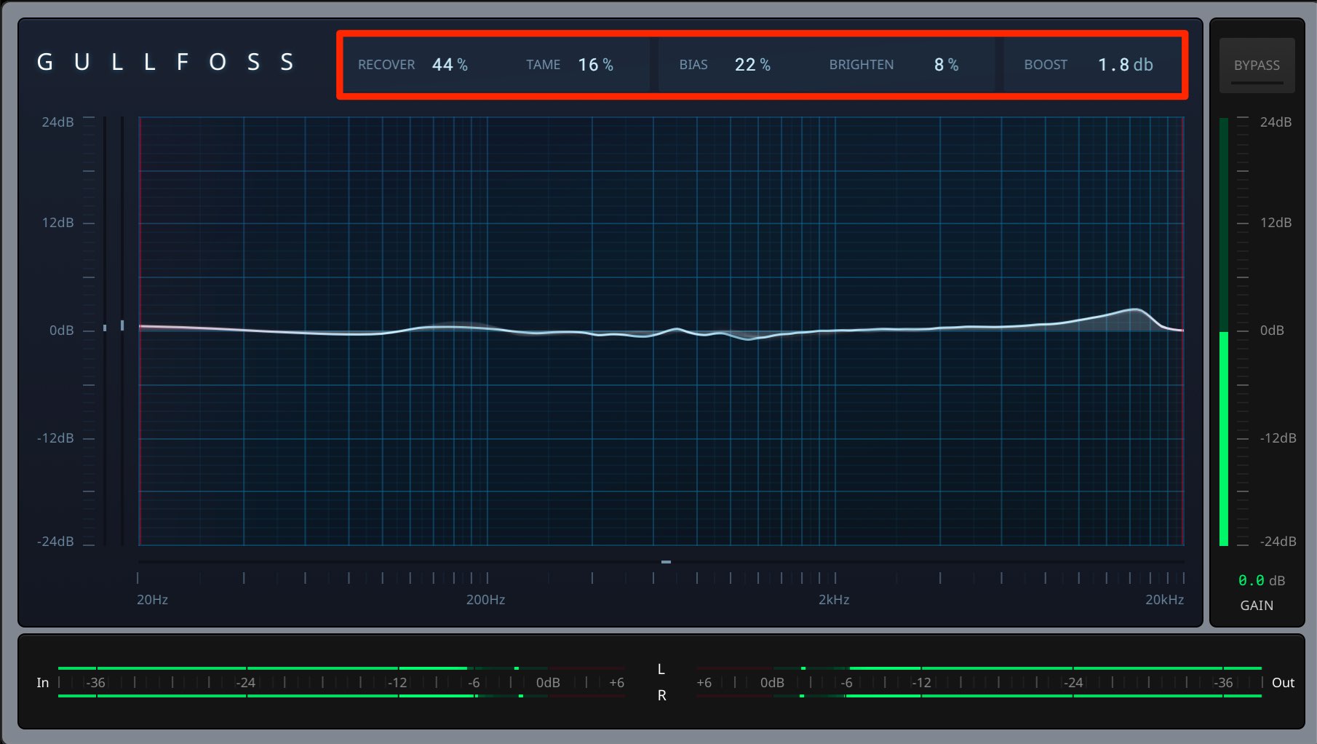The width and height of the screenshot is (1317, 744).
Task: Click the first vertical meter handle near 0dB
Action: pyautogui.click(x=105, y=328)
